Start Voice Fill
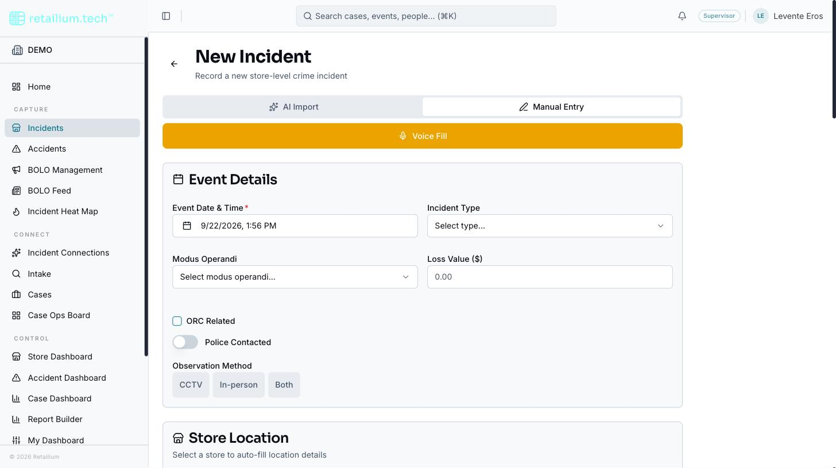Viewport: 836px width, 468px height. 423,136
